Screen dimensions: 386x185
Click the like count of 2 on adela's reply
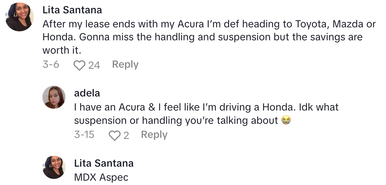coord(126,135)
